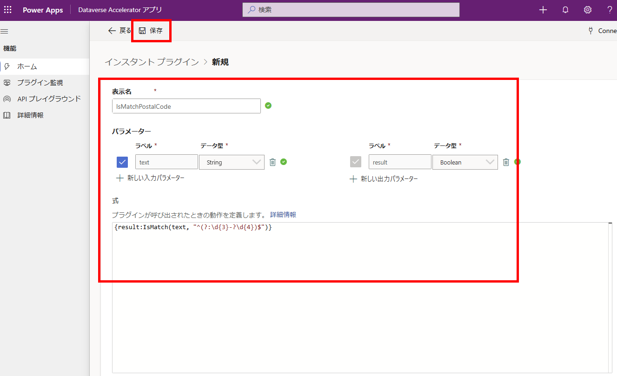
Task: Open the help question mark
Action: pyautogui.click(x=610, y=10)
